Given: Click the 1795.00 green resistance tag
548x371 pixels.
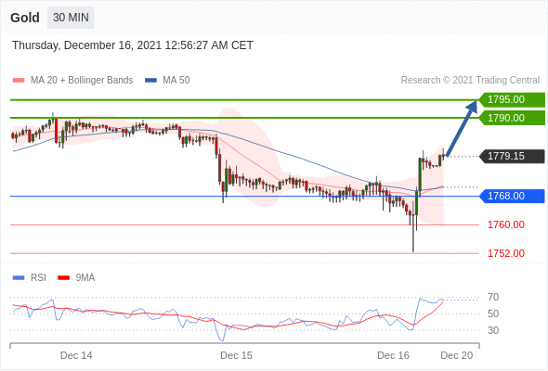Looking at the screenshot, I should [512, 100].
